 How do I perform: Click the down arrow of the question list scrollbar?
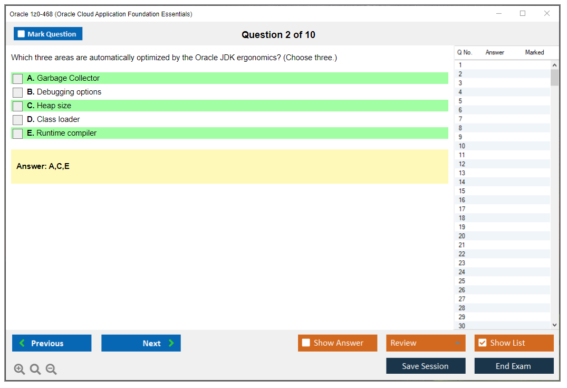click(555, 325)
